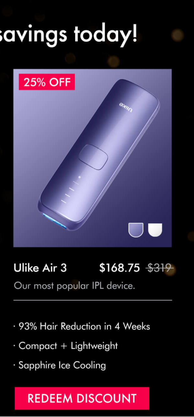The height and width of the screenshot is (417, 194).
Task: Click 'Sapphire Ice Cooling' feature line
Action: [62, 365]
